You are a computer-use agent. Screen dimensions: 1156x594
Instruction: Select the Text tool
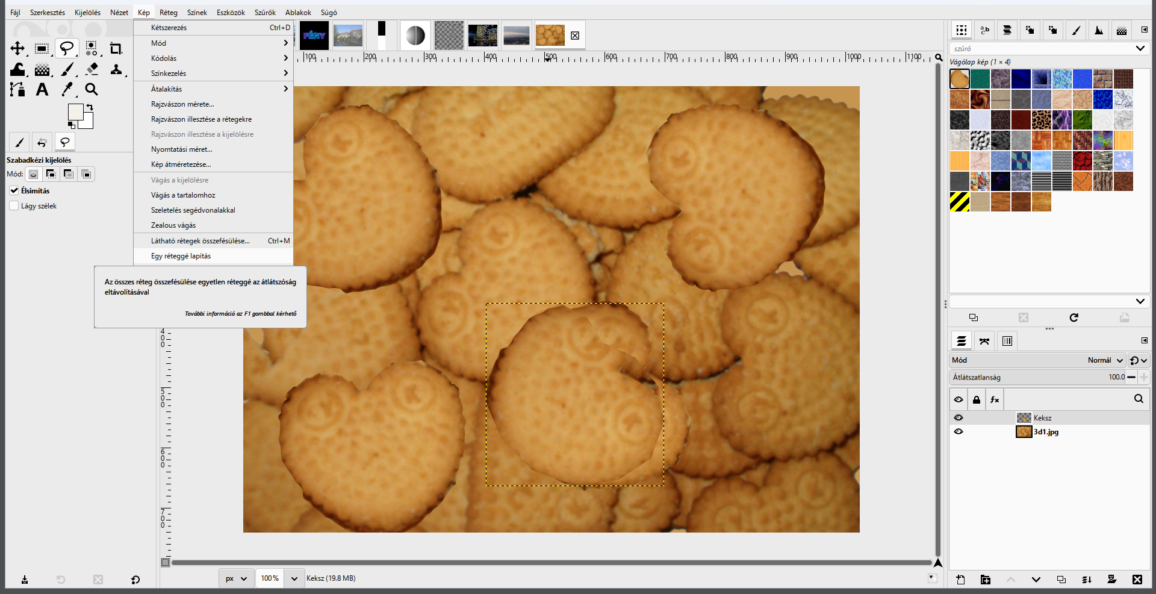(42, 90)
